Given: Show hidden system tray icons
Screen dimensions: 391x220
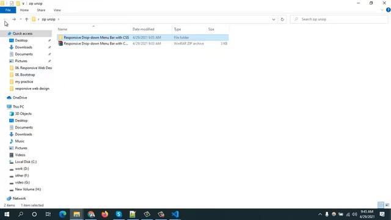Looking at the screenshot, I should tap(320, 215).
